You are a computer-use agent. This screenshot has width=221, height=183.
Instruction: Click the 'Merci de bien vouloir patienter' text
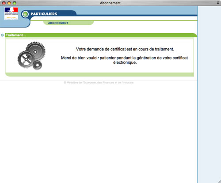click(125, 60)
